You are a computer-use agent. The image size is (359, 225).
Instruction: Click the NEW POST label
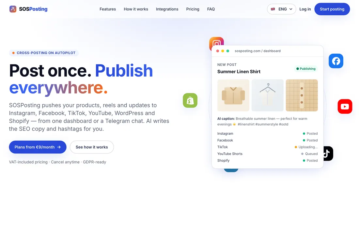(x=227, y=65)
